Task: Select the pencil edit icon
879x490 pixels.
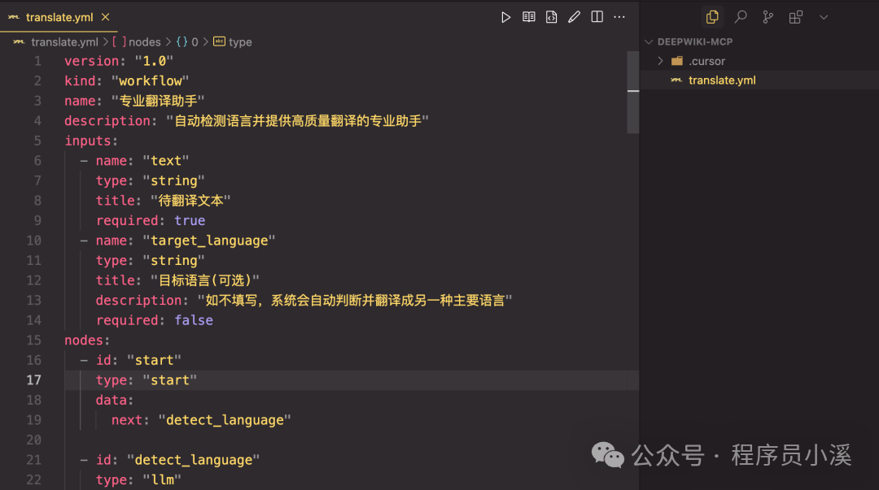Action: tap(575, 16)
